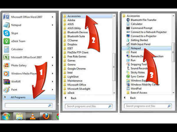Click the Snipping Tool icon
The height and width of the screenshot is (132, 177).
coord(128,64)
